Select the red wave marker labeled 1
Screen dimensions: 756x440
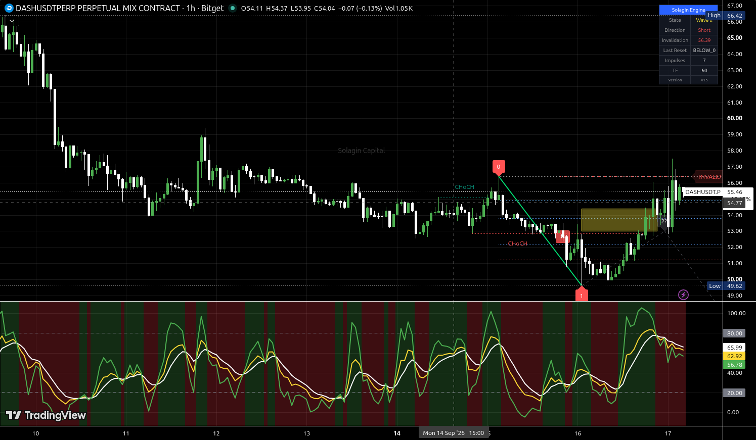[582, 295]
